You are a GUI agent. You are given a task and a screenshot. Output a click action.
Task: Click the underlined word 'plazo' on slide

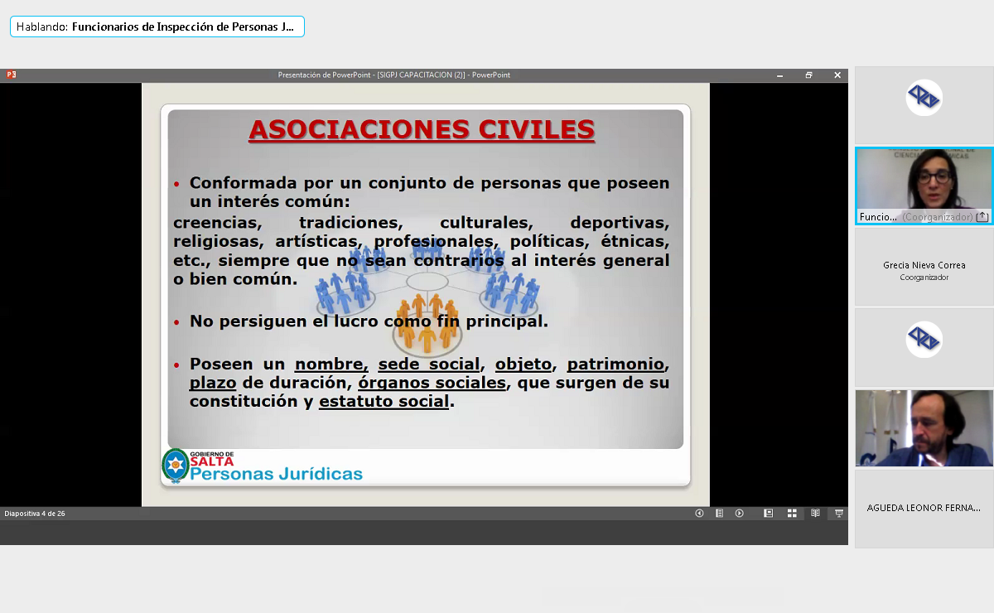213,384
